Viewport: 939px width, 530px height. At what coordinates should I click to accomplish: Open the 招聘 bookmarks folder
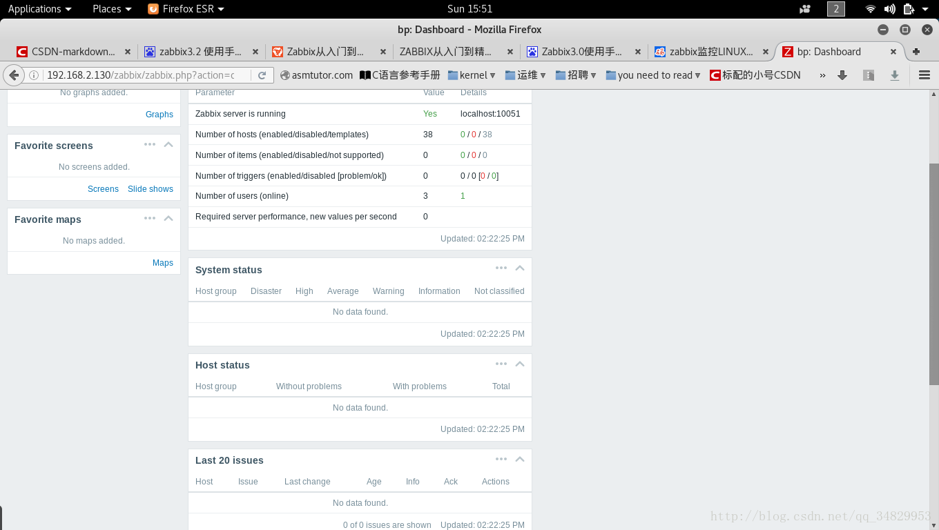(x=576, y=75)
